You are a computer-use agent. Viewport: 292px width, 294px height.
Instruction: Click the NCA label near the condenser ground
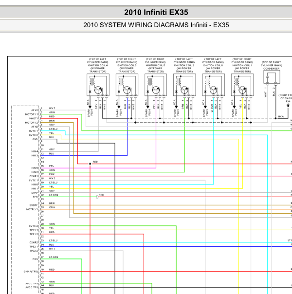pyautogui.click(x=281, y=116)
